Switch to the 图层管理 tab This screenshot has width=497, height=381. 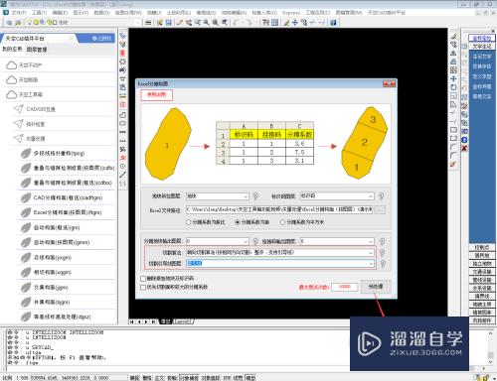(x=37, y=50)
